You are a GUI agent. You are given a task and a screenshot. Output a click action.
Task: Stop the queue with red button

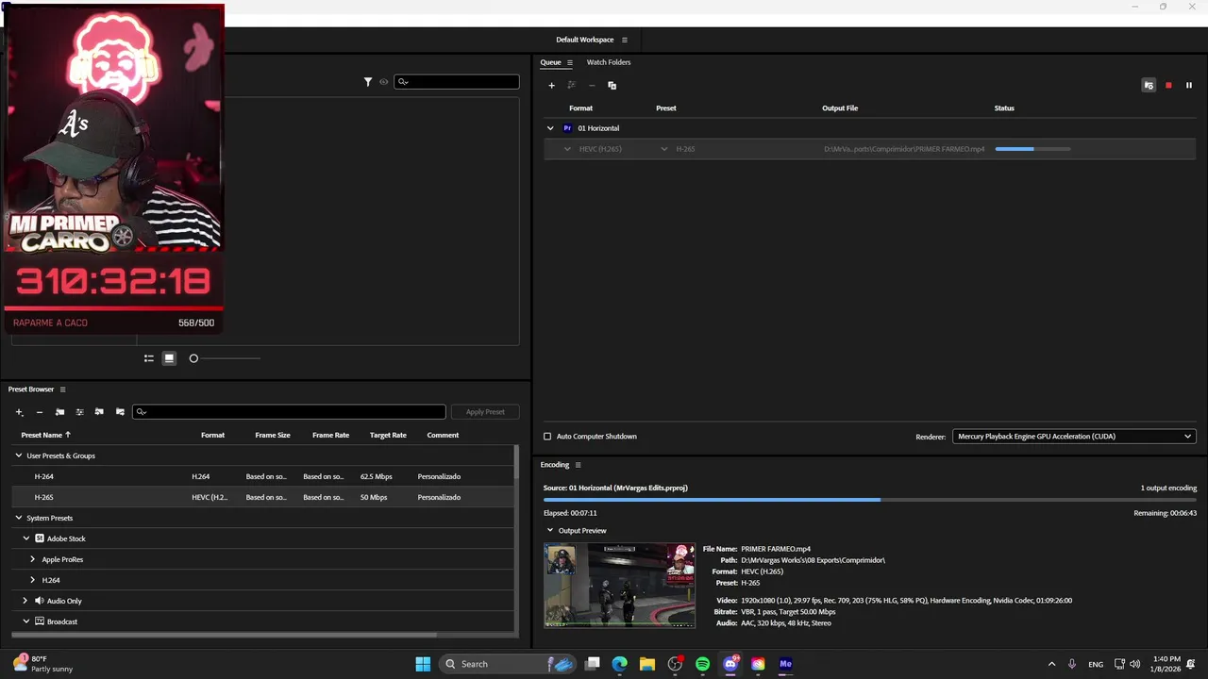pyautogui.click(x=1168, y=86)
